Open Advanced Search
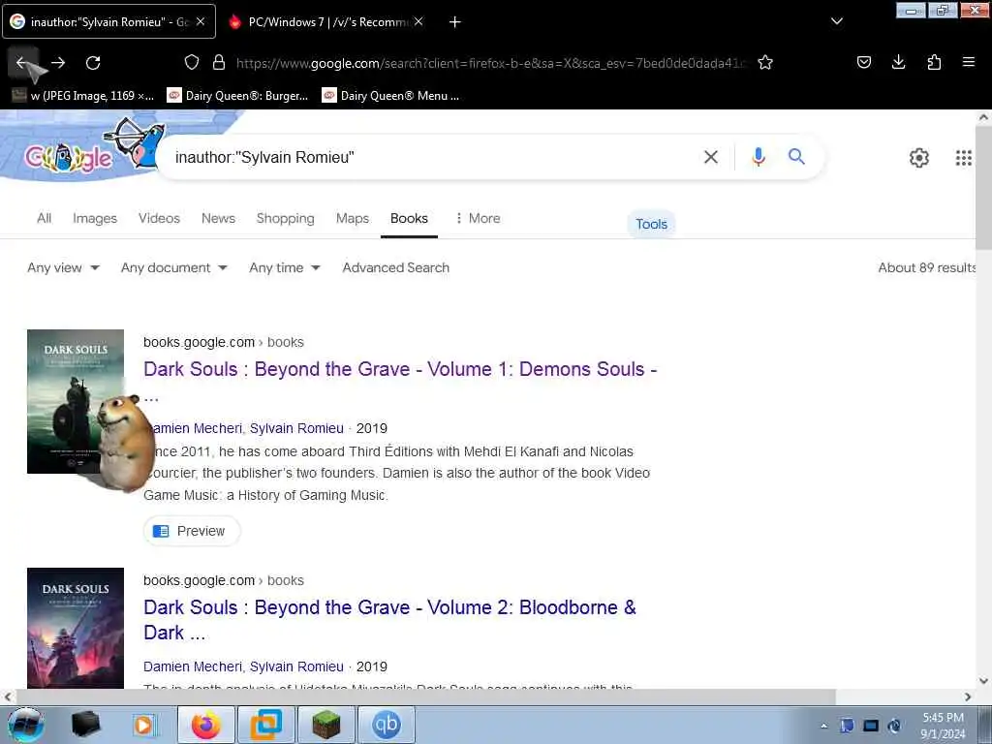Image resolution: width=992 pixels, height=744 pixels. (396, 267)
